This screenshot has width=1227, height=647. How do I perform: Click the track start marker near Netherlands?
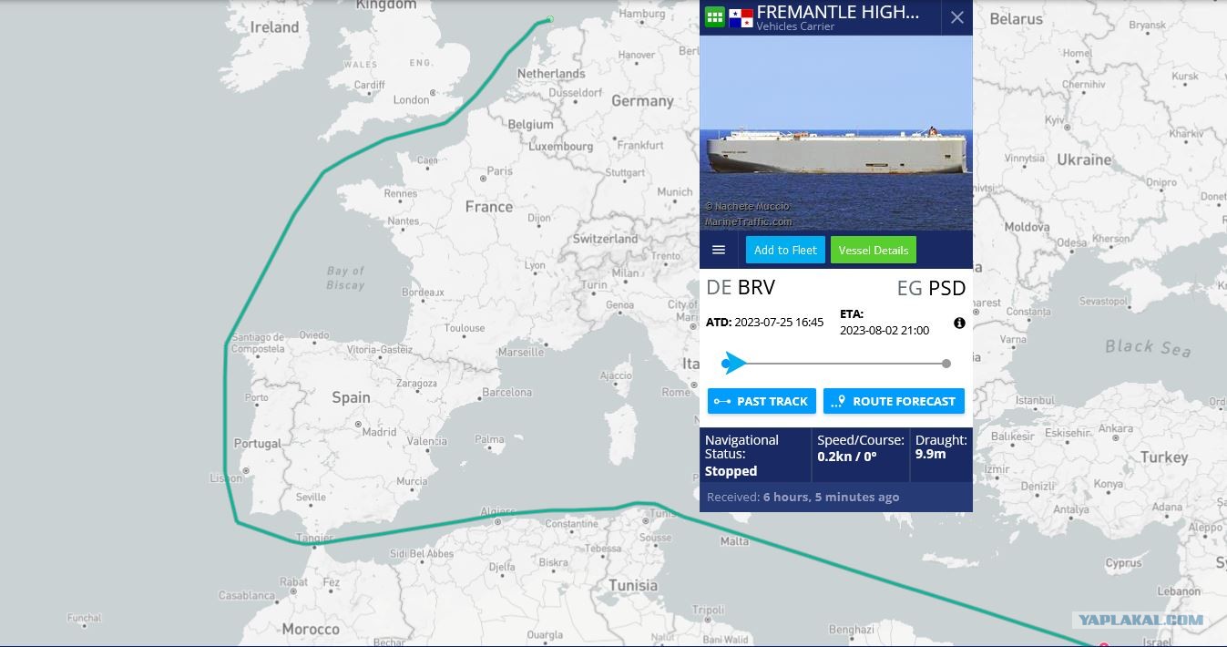pyautogui.click(x=549, y=19)
